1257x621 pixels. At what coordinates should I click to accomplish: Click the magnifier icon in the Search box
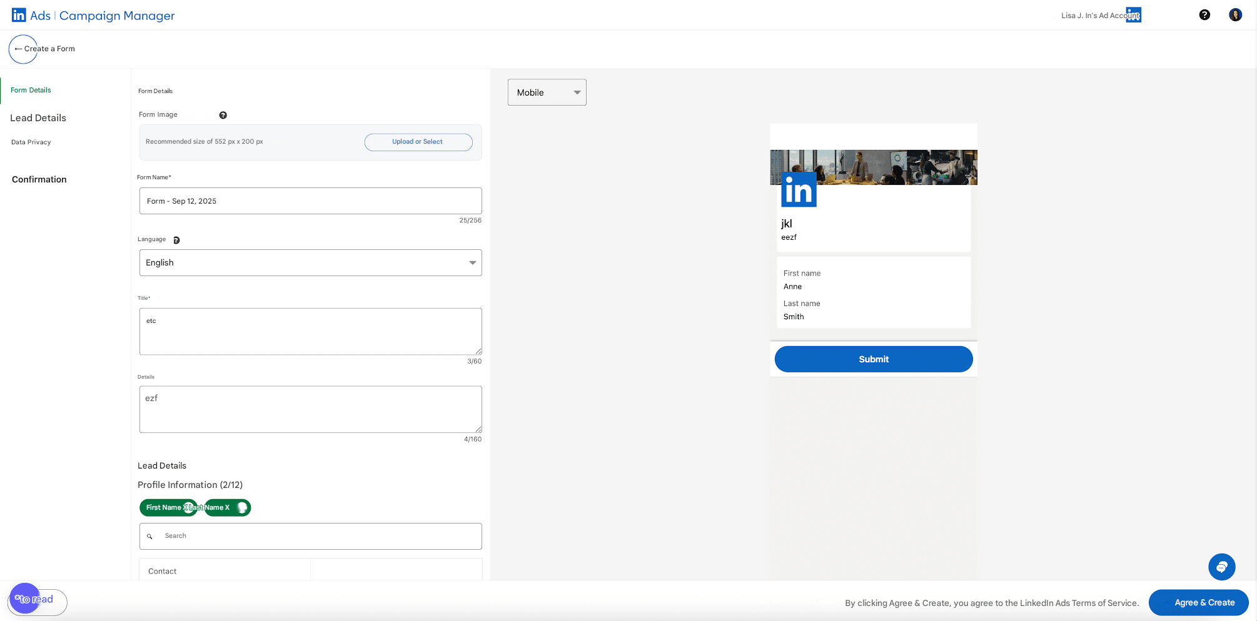point(149,536)
